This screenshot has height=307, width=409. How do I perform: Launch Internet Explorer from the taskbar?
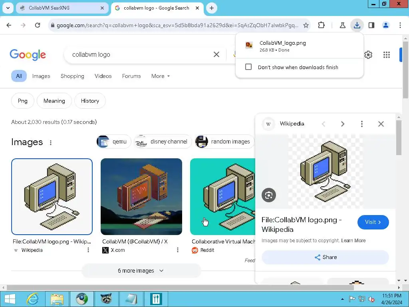[32, 299]
